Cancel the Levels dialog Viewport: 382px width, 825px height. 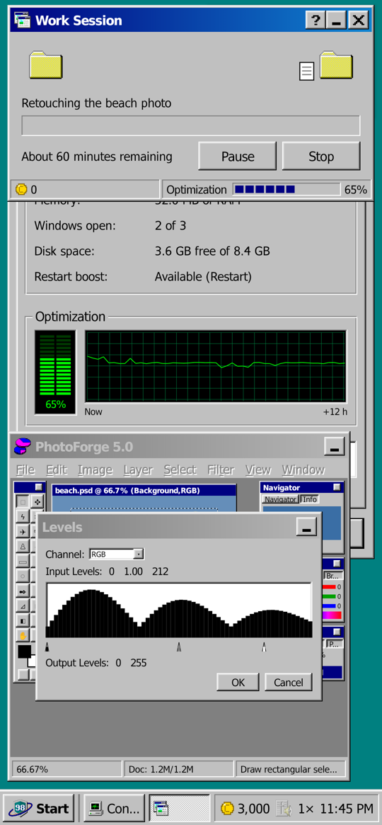click(289, 683)
